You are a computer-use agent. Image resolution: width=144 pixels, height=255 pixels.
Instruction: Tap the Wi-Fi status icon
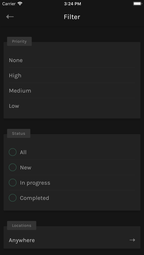[20, 4]
